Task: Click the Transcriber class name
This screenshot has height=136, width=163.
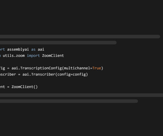Action: (x=43, y=74)
